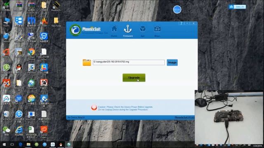Image resolution: width=264 pixels, height=148 pixels.
Task: Click the firmware image path field
Action: pos(129,62)
